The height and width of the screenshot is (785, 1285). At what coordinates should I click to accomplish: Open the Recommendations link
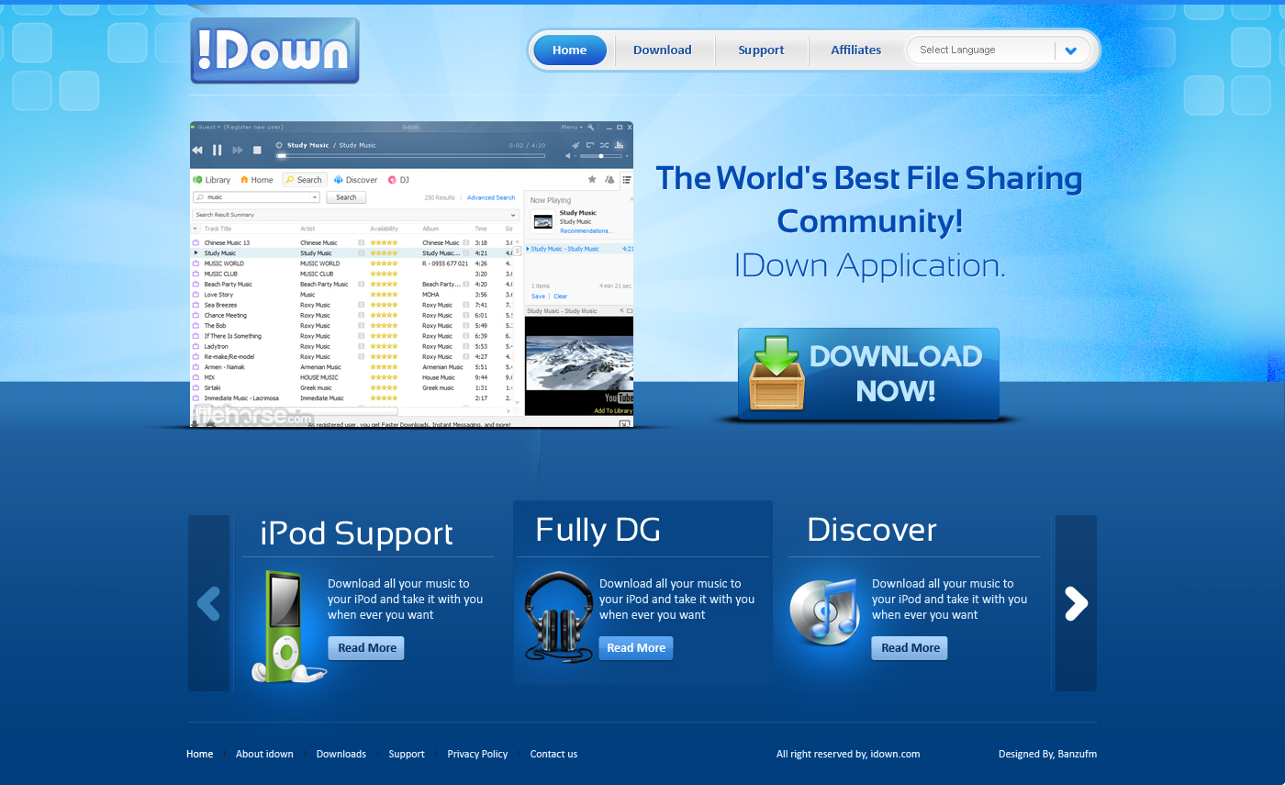(x=586, y=230)
